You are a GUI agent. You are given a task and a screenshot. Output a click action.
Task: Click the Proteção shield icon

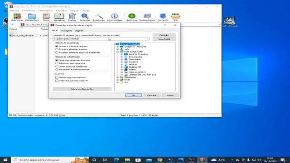[163, 17]
